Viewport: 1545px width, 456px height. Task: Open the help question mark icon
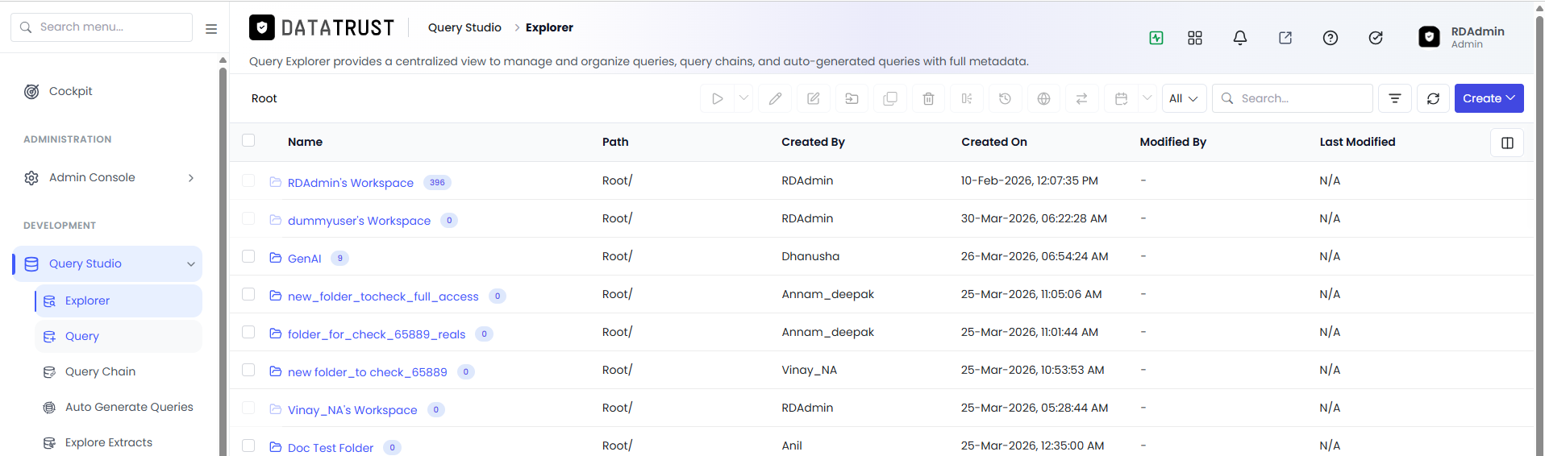(1331, 38)
